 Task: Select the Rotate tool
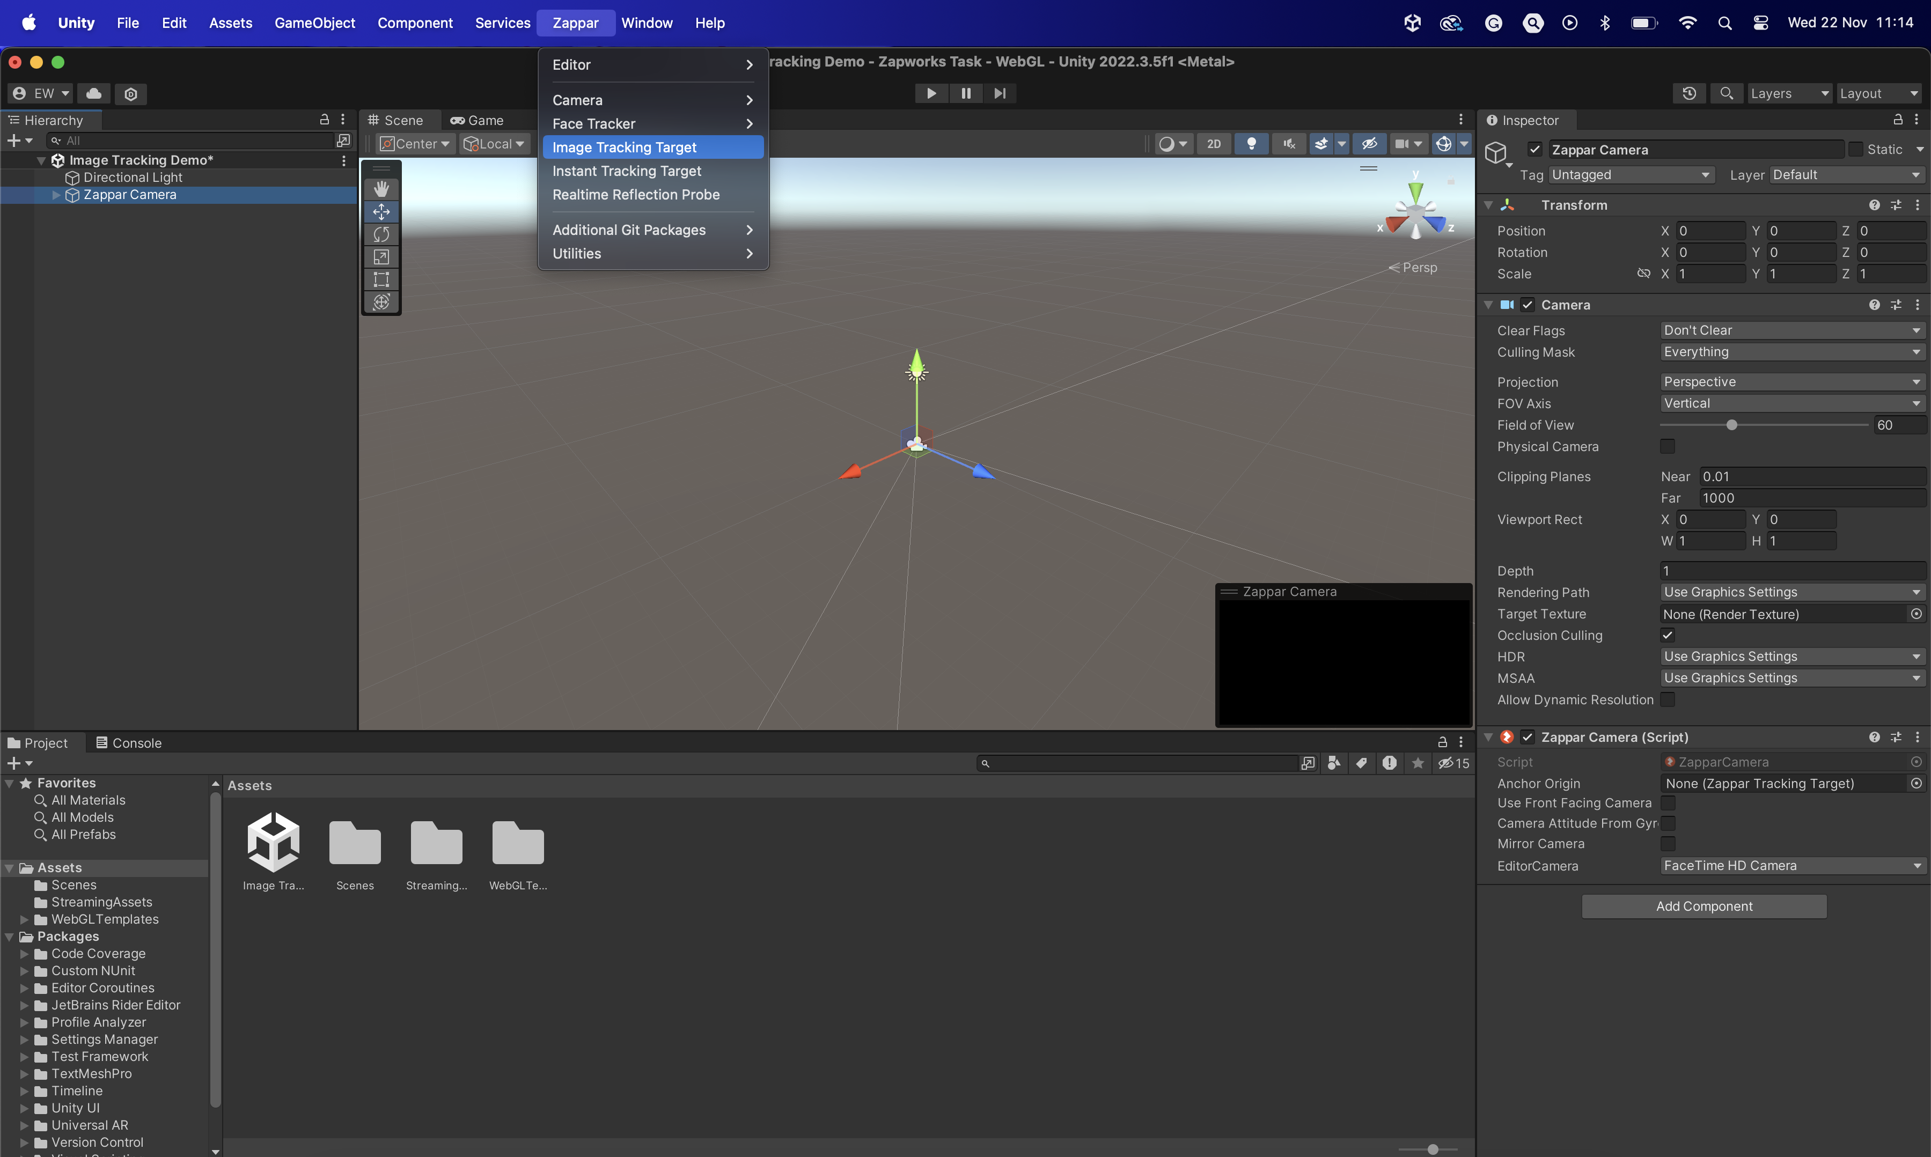click(x=380, y=234)
